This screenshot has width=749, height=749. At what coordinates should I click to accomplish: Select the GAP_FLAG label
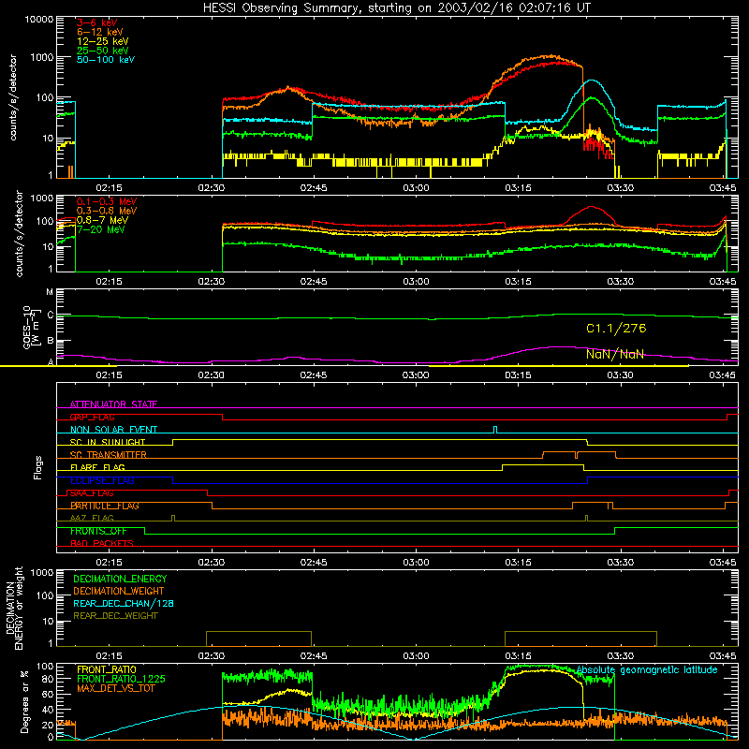click(x=92, y=417)
